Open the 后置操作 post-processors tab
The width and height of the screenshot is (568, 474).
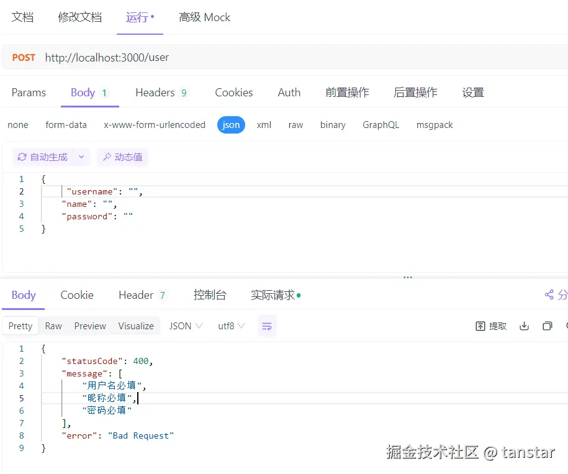click(415, 93)
